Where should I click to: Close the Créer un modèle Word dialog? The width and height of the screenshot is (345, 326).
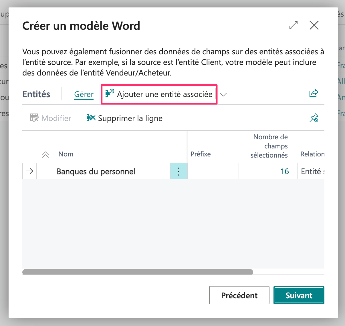314,25
